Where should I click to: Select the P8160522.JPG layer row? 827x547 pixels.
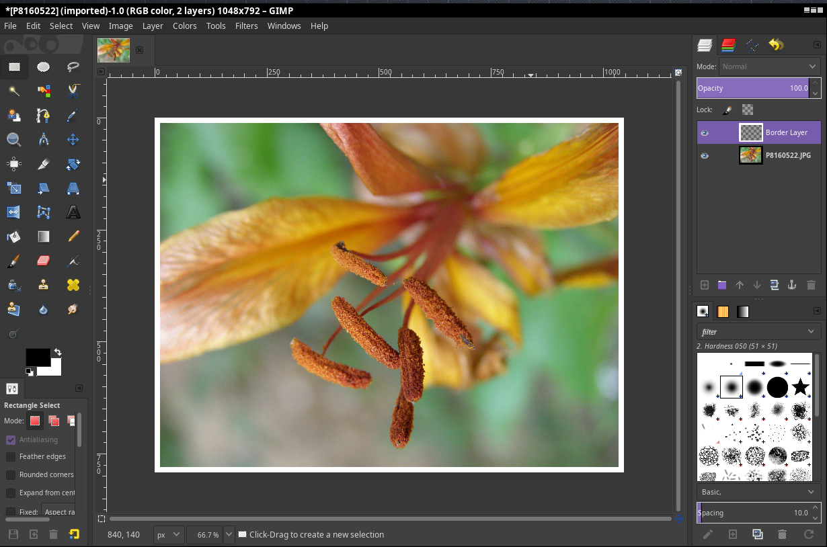tap(787, 156)
